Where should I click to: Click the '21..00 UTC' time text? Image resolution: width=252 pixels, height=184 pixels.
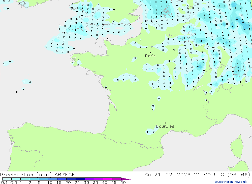coord(209,174)
